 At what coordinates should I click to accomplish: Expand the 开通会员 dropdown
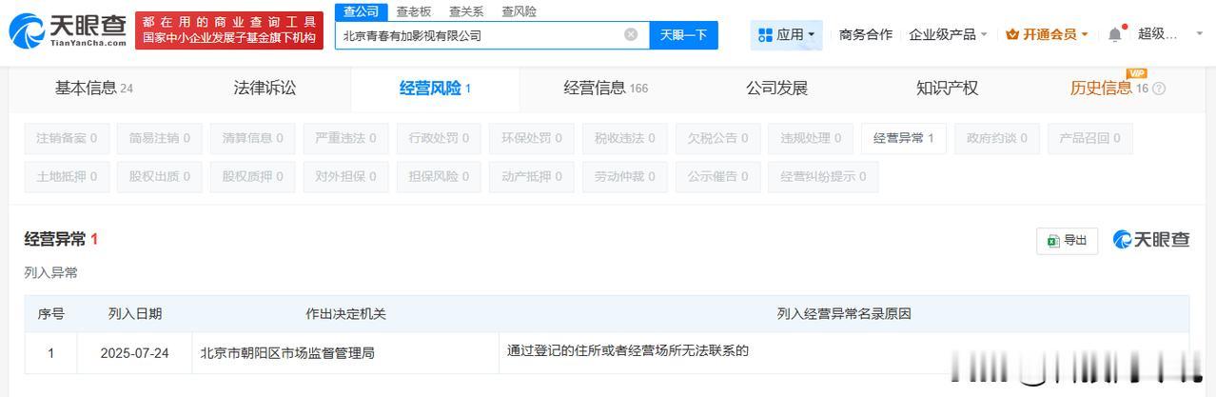(x=1047, y=34)
